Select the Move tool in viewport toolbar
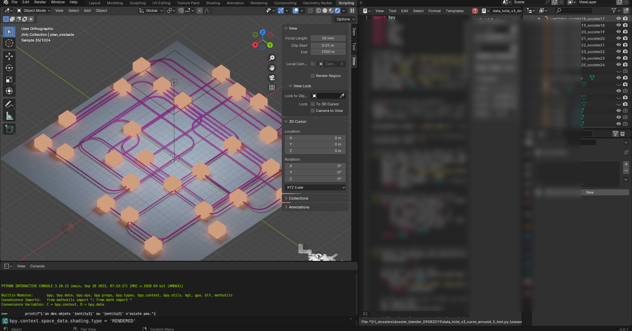Viewport: 632px width, 331px height. 9,56
